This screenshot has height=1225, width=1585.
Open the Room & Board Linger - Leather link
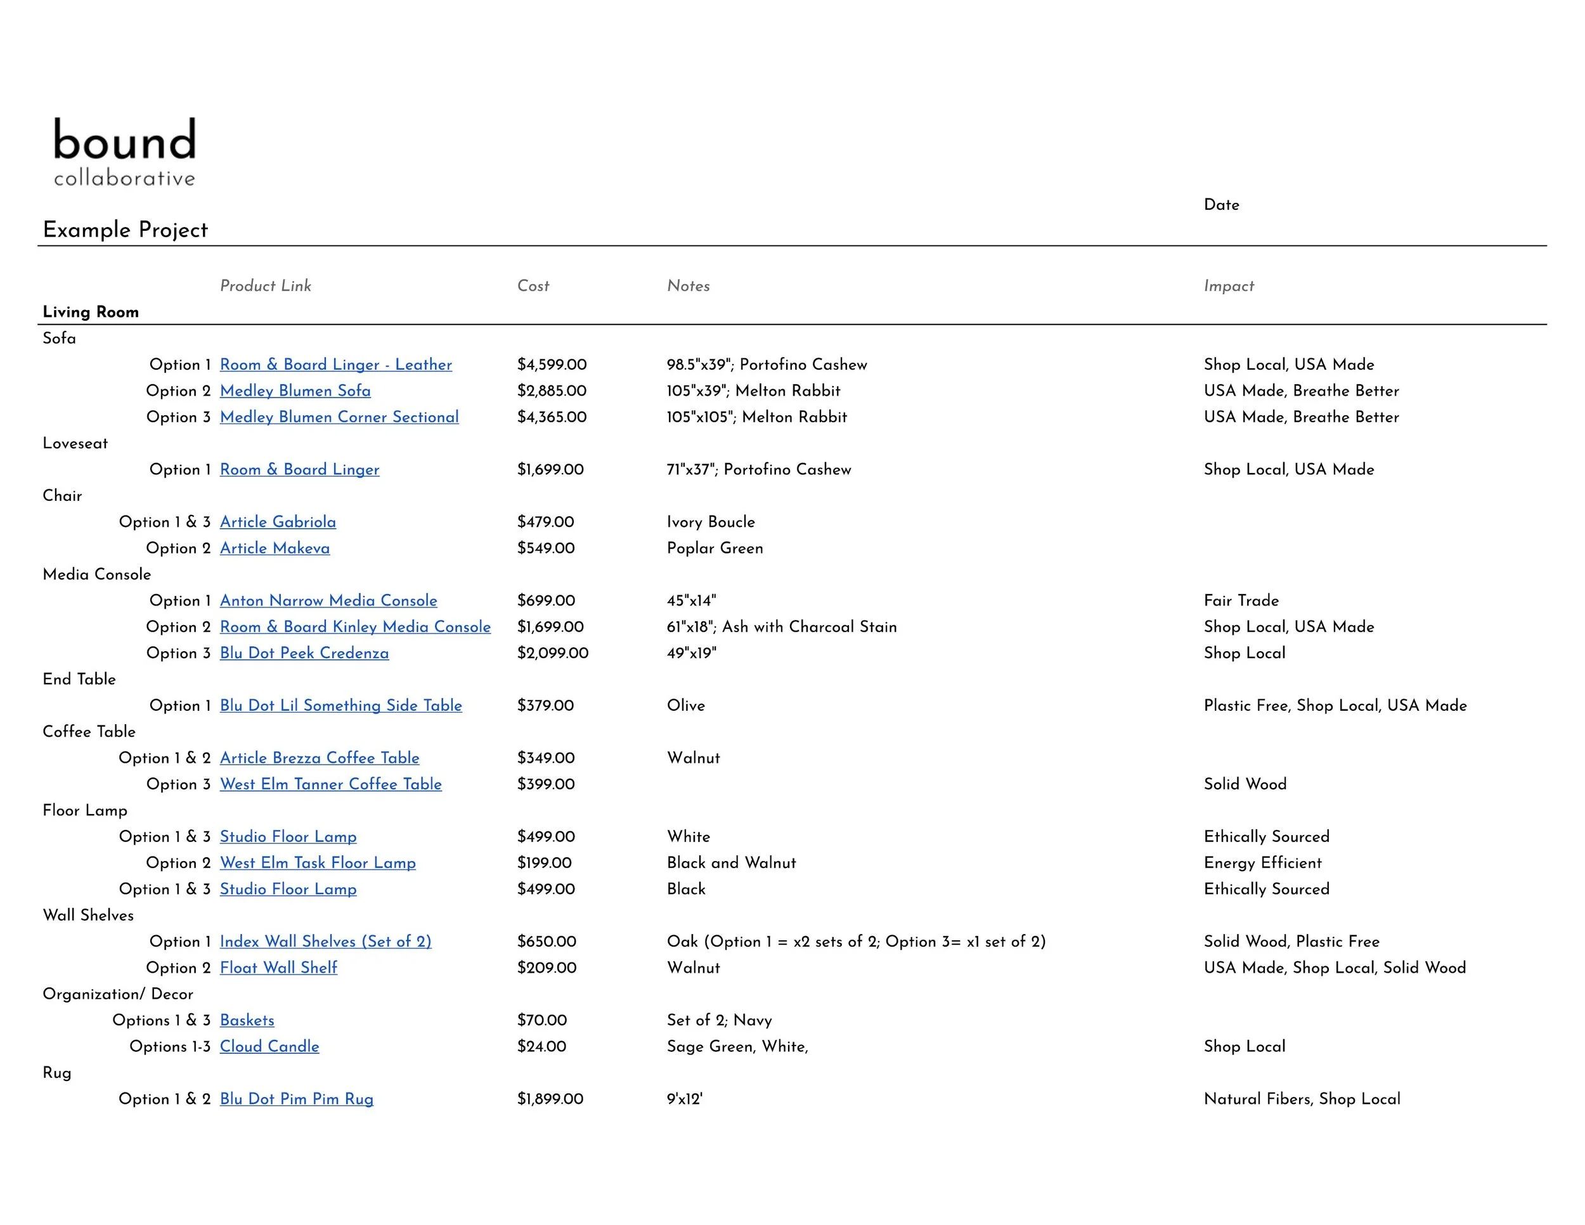335,365
